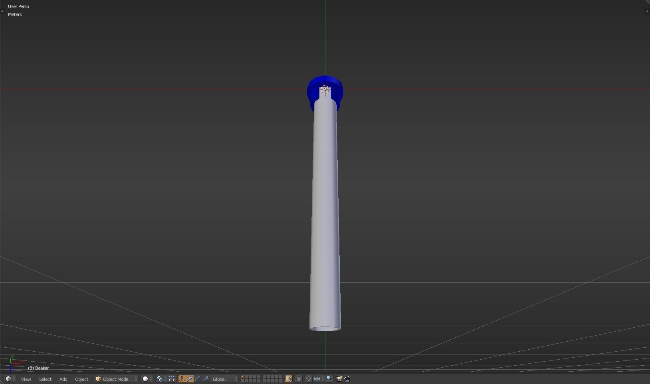650x384 pixels.
Task: Click the 'Meters' units label
Action: [15, 14]
